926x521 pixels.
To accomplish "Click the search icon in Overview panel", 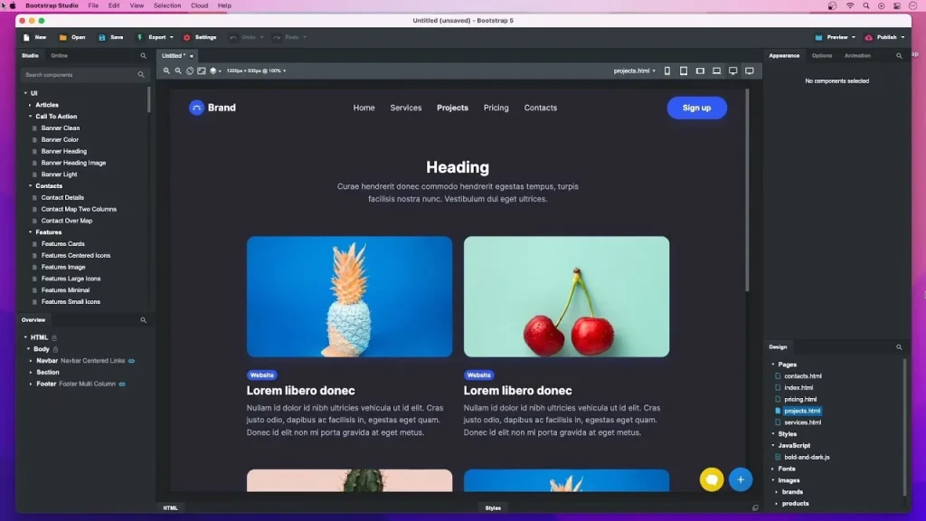I will click(143, 320).
